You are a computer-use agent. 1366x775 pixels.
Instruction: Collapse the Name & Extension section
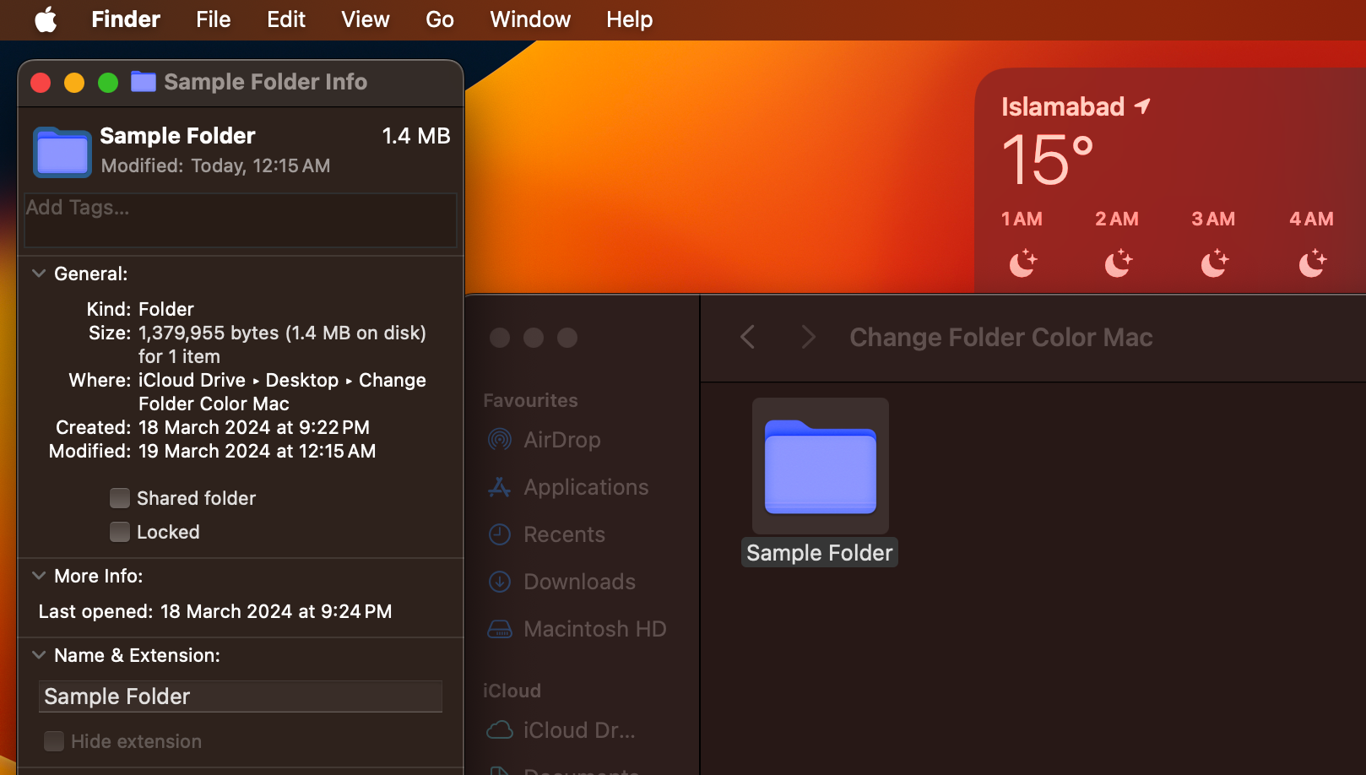click(x=39, y=655)
